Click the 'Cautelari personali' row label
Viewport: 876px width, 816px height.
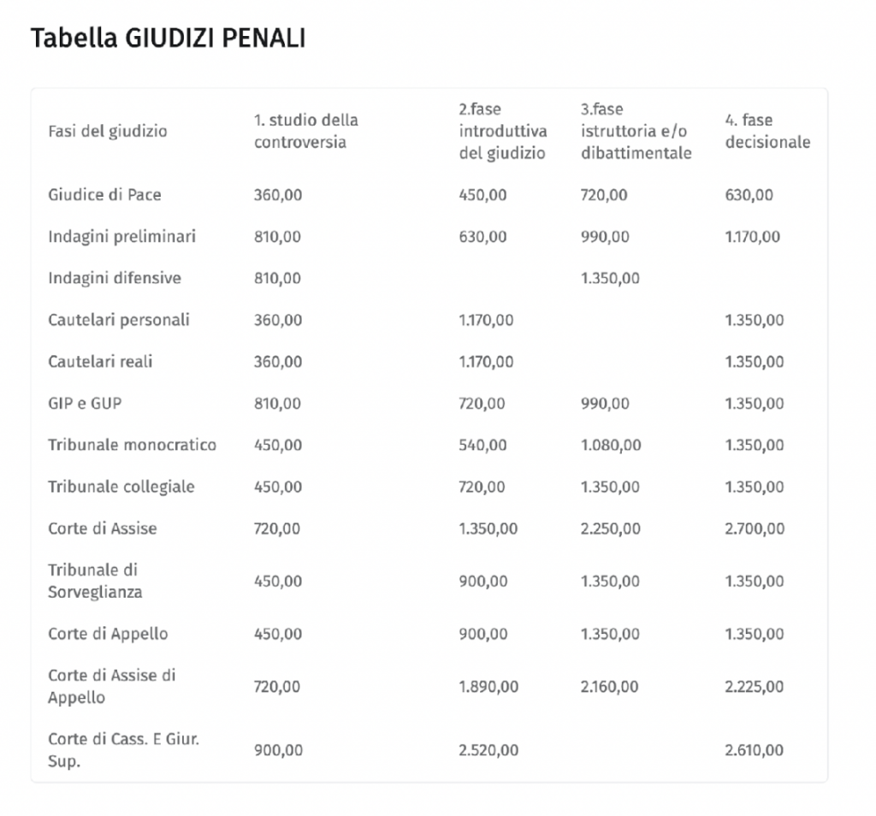(x=119, y=320)
